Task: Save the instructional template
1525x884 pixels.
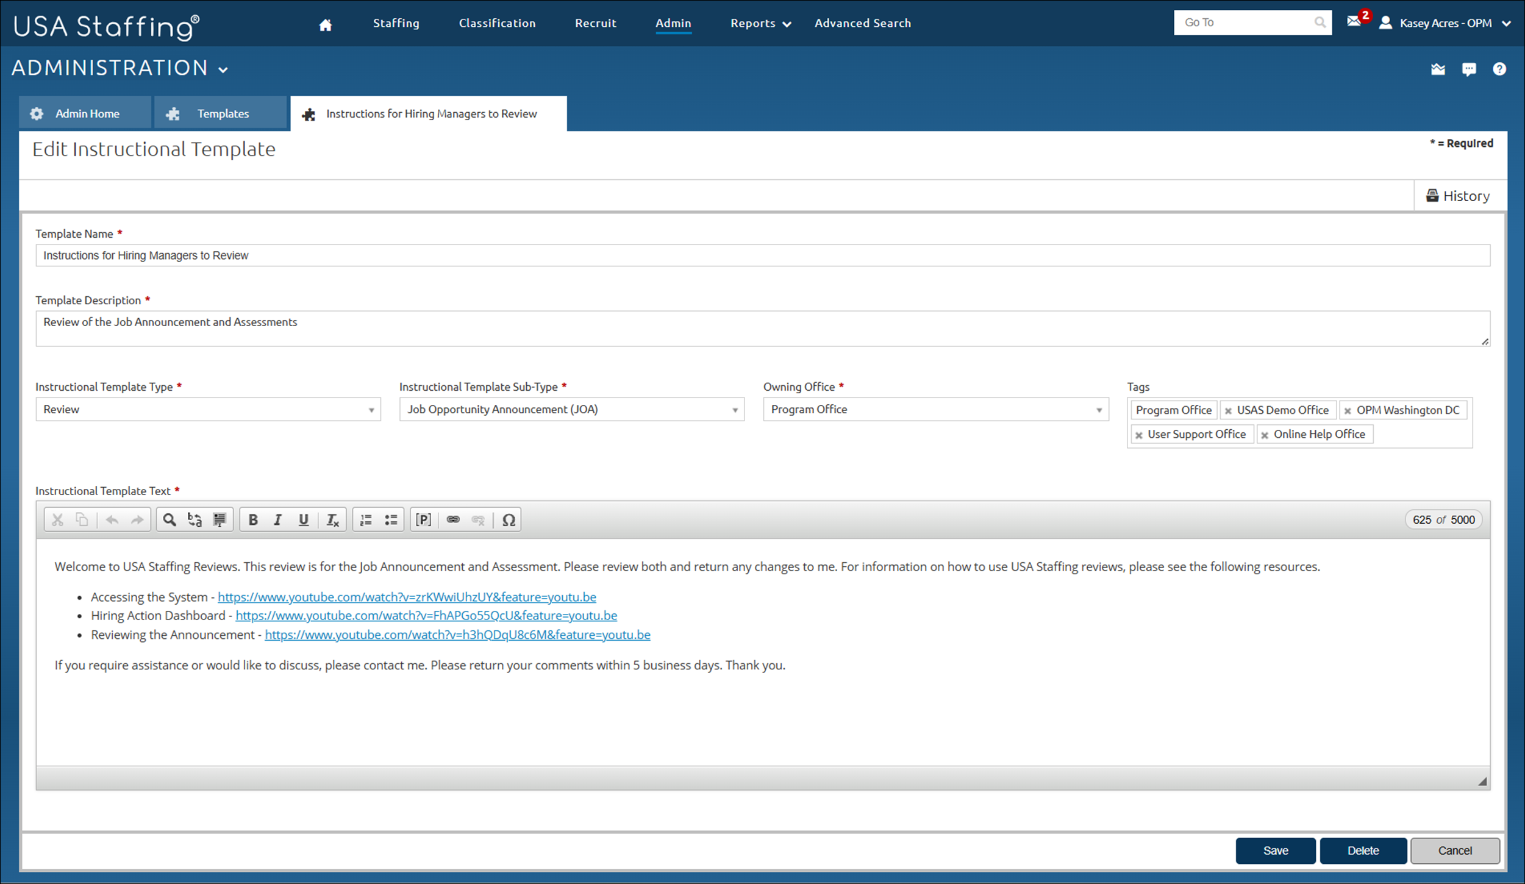Action: [1276, 850]
